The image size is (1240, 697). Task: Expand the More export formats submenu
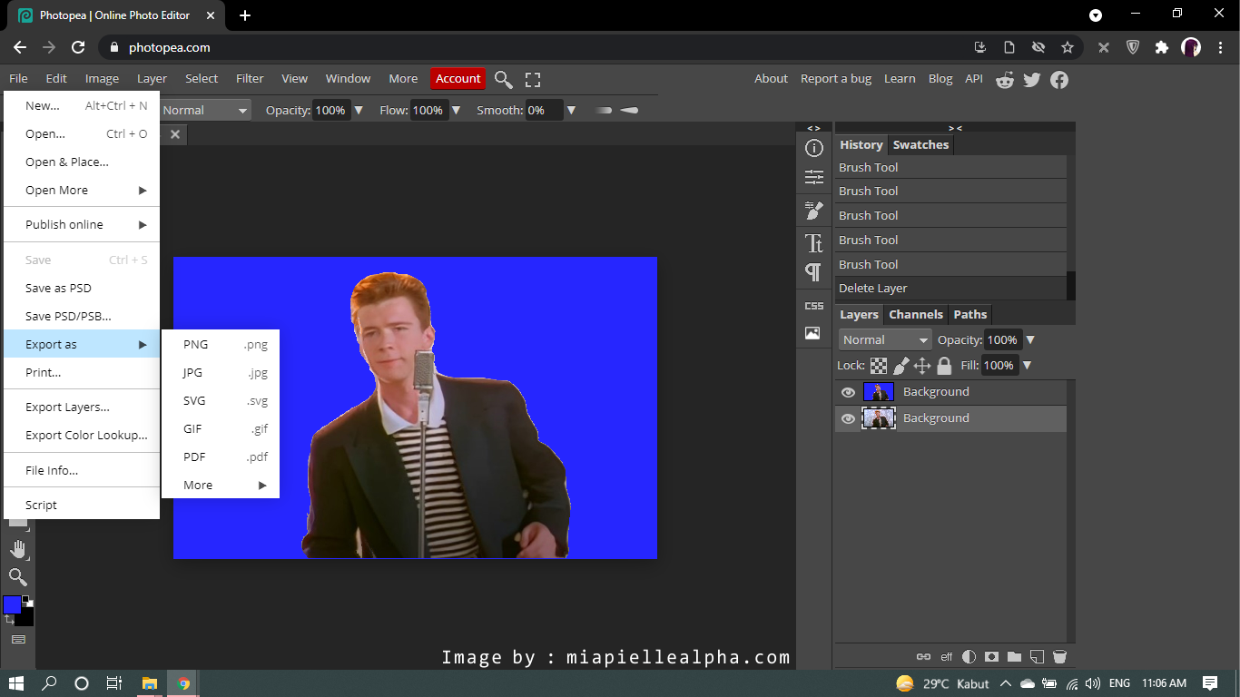[x=221, y=486]
